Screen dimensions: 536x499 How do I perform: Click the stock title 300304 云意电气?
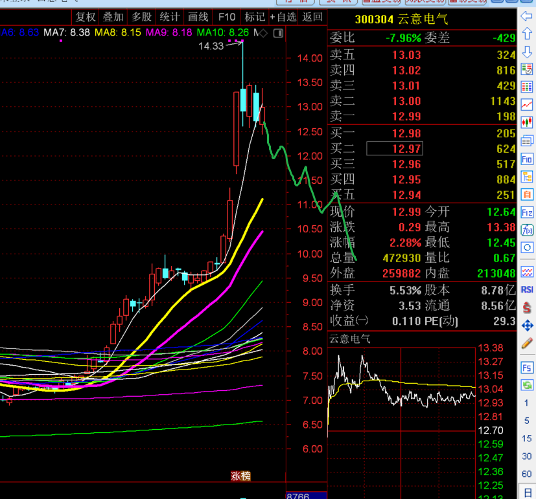point(401,19)
